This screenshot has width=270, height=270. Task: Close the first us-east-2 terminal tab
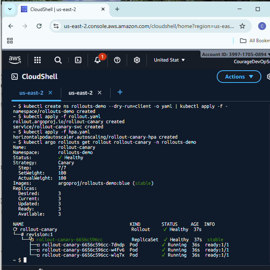point(50,93)
